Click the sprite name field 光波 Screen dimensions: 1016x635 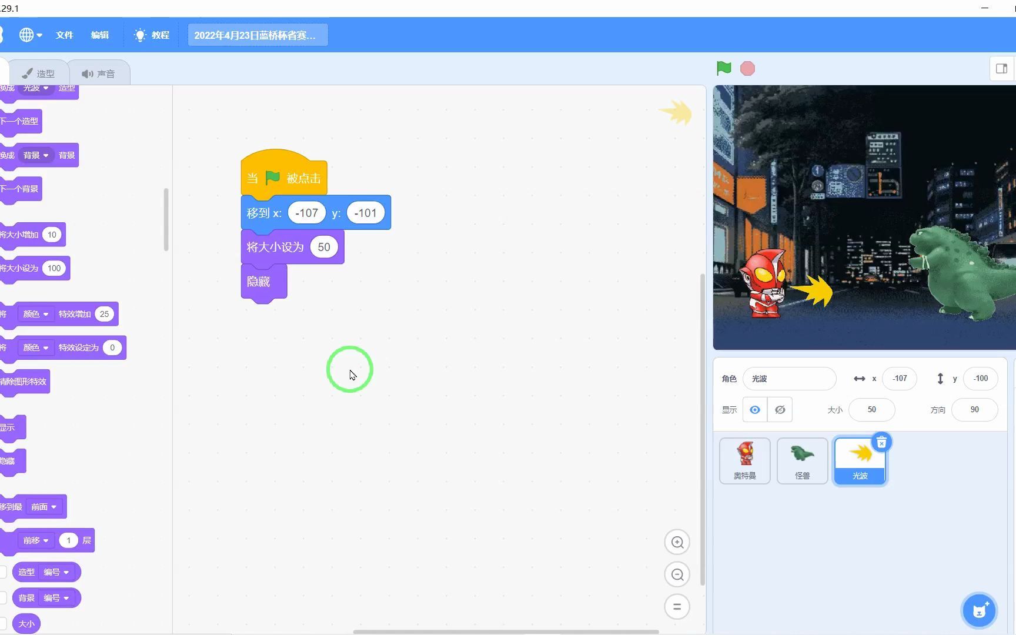point(790,379)
